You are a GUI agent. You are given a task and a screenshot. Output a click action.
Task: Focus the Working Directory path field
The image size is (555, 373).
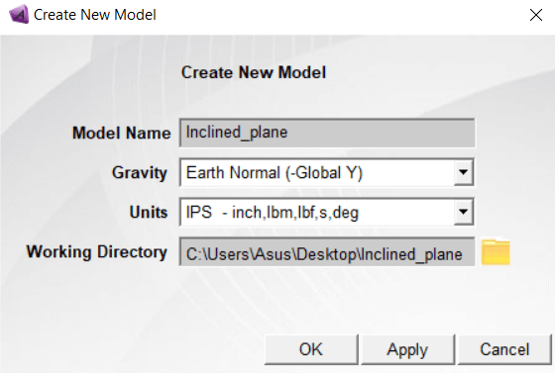click(x=327, y=252)
